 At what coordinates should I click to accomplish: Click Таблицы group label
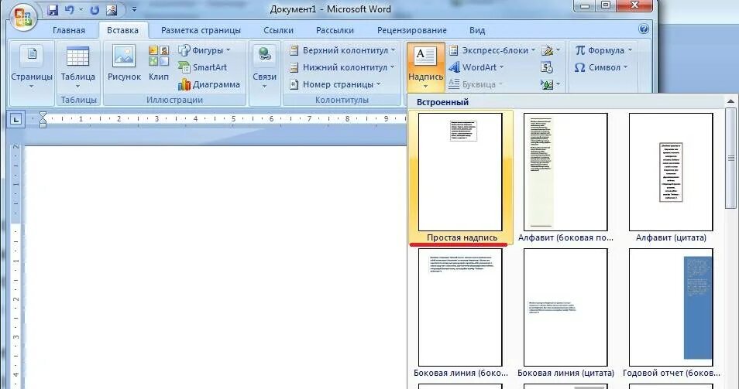click(78, 100)
